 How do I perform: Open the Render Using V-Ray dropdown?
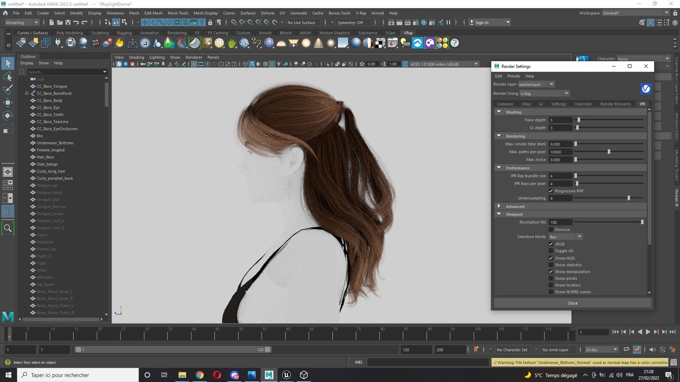point(544,93)
